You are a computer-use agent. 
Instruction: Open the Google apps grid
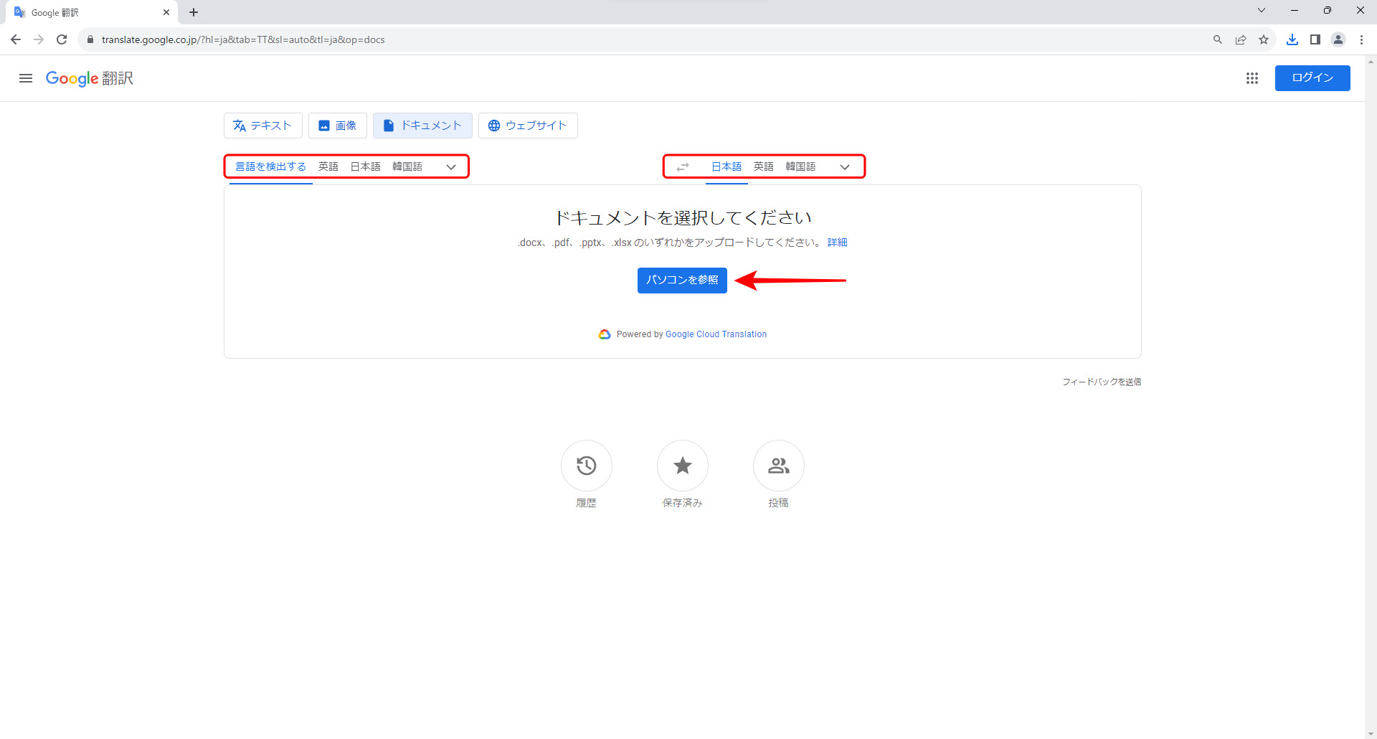1252,78
